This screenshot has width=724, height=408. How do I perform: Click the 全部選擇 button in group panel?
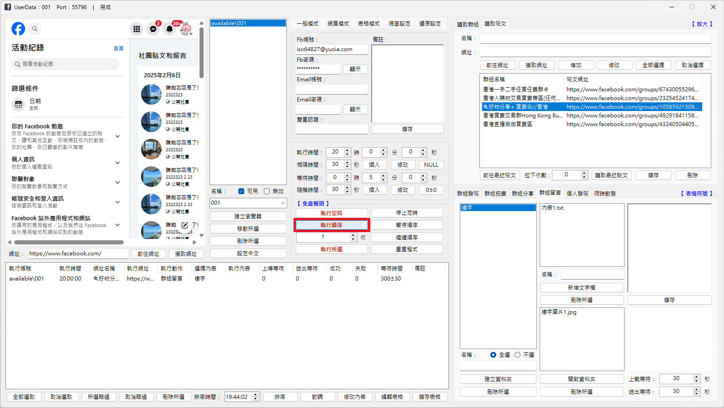pos(653,65)
